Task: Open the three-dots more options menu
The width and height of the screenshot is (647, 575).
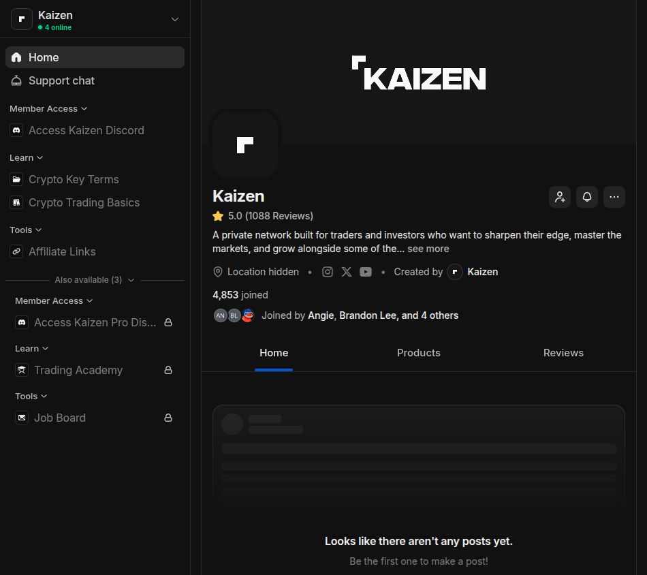Action: point(614,197)
